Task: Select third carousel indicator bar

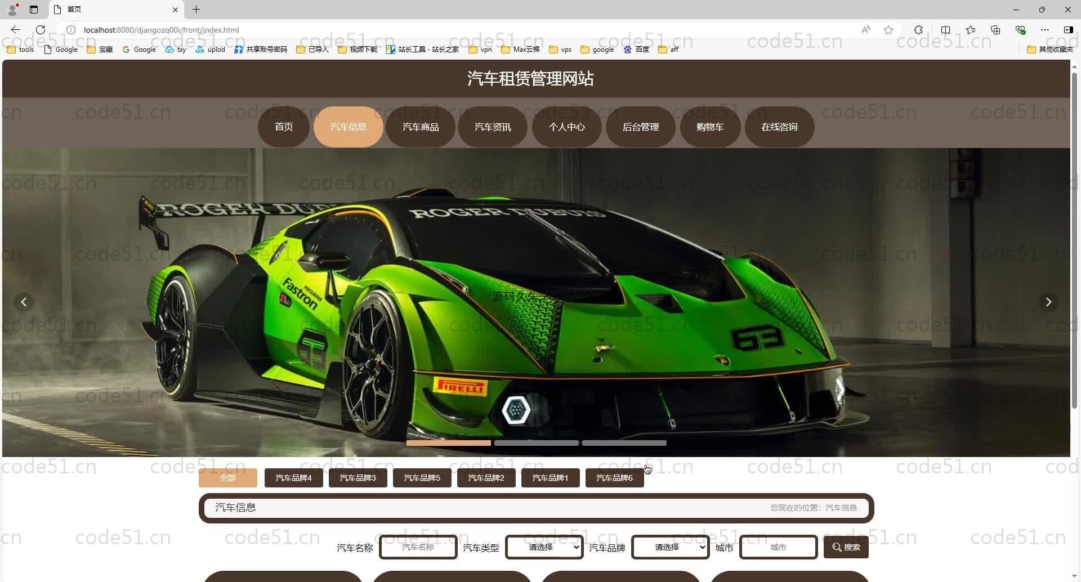Action: click(624, 443)
